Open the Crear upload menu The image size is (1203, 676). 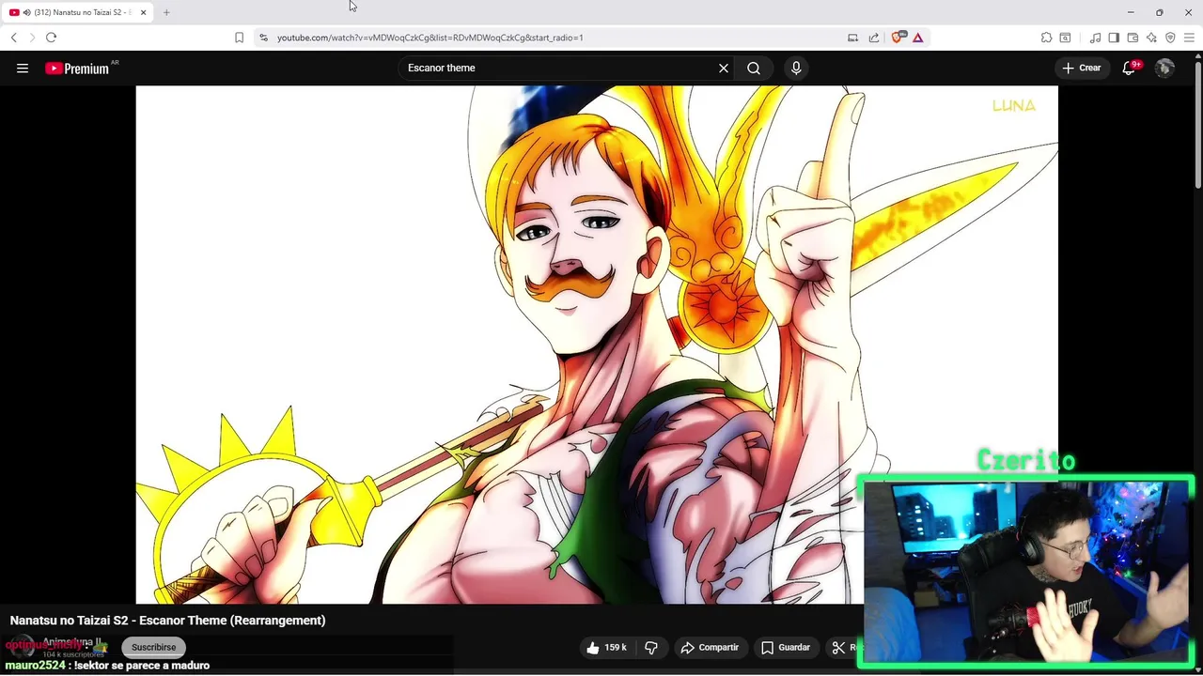[x=1081, y=68]
